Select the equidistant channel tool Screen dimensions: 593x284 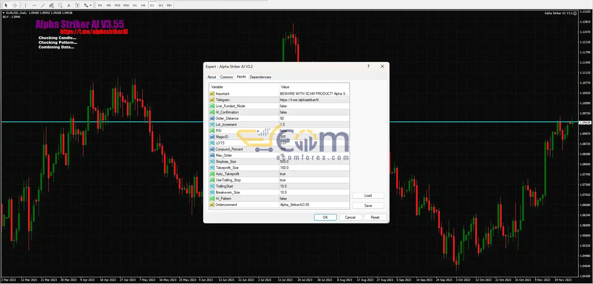point(52,5)
